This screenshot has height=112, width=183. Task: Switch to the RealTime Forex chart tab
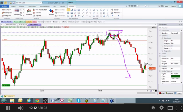[x=11, y=25]
